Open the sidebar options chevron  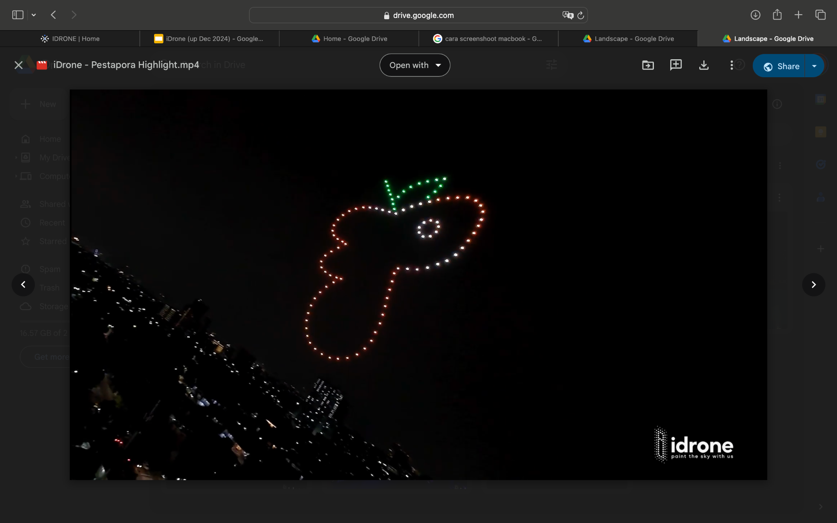pyautogui.click(x=34, y=15)
